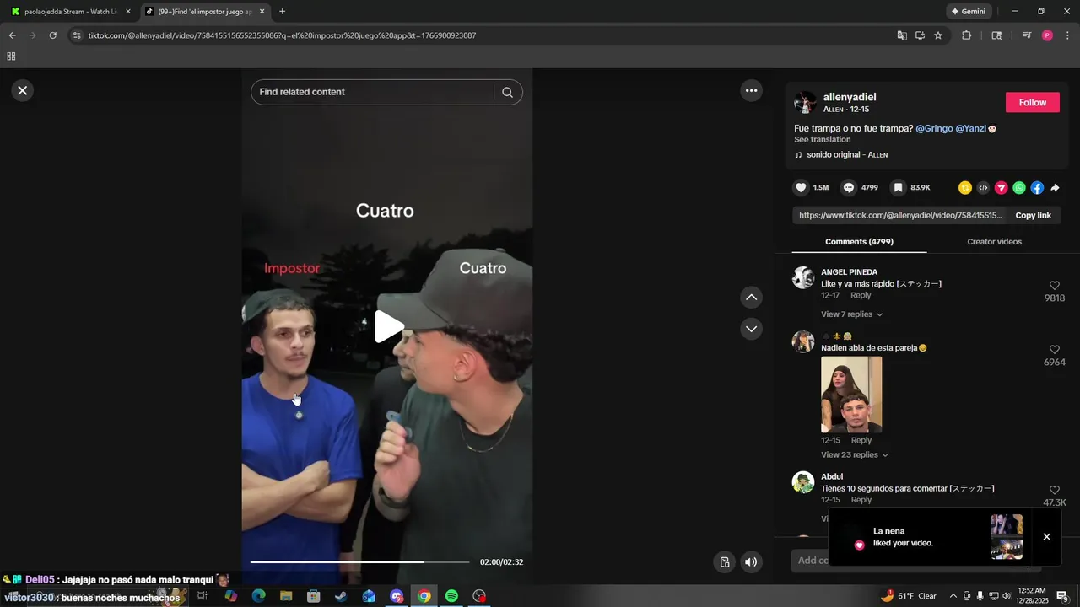Copy the video link

(1033, 215)
